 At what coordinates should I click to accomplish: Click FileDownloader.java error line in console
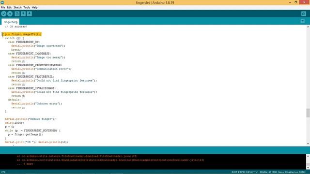click(x=77, y=156)
